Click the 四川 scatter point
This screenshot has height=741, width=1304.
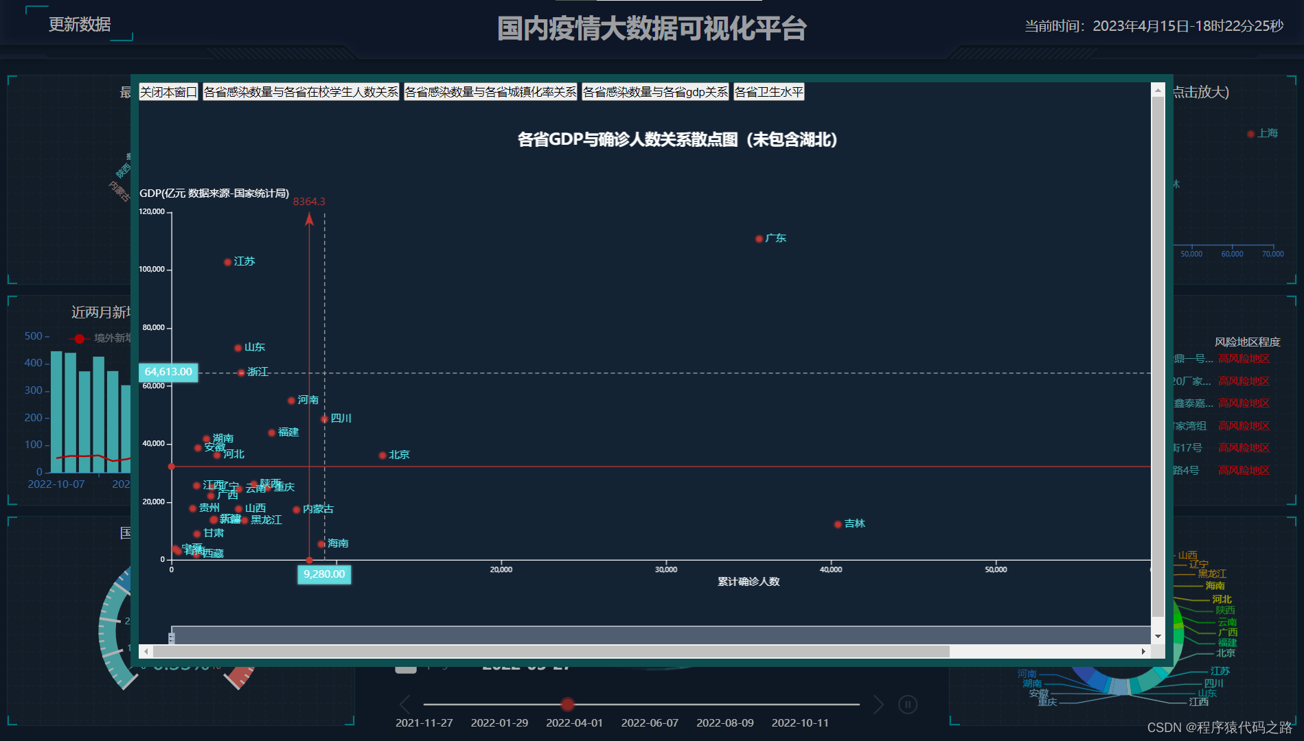coord(324,419)
